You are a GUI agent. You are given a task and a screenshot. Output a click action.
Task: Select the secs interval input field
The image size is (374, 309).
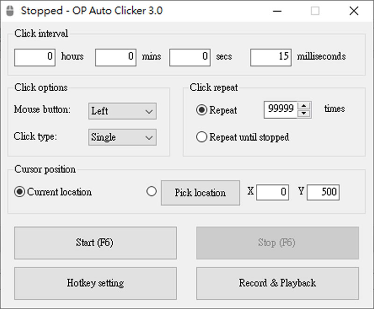point(190,57)
